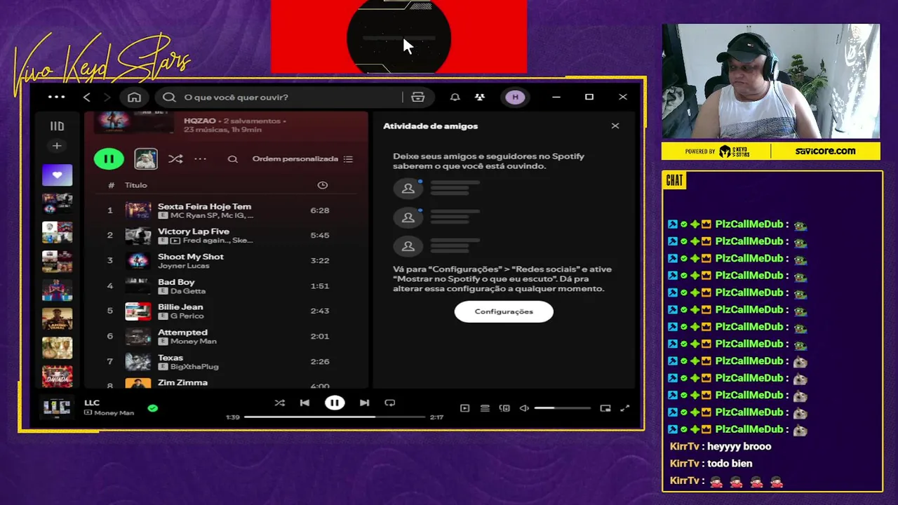Pause the playlist with green button
The image size is (898, 505).
click(109, 159)
